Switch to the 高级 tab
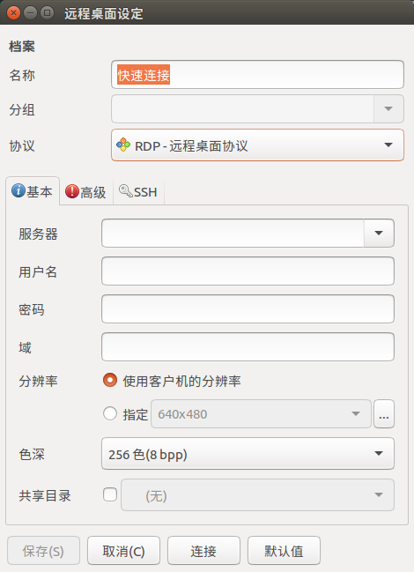The height and width of the screenshot is (572, 414). [x=86, y=192]
